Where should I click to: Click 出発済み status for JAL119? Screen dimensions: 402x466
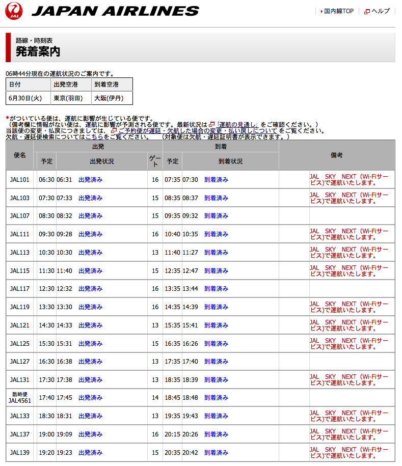90,307
